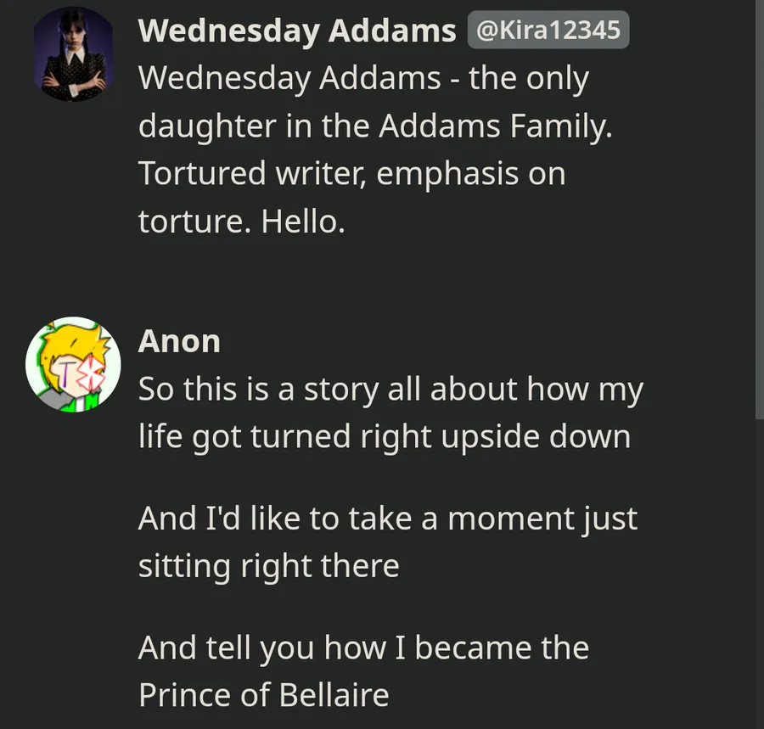This screenshot has height=729, width=764.
Task: Click "the only" in Wednesday's first line
Action: [x=528, y=79]
